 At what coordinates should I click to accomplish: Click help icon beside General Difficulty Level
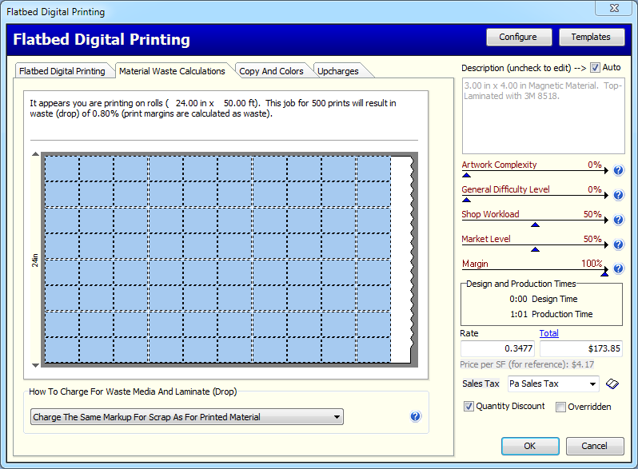click(x=618, y=195)
